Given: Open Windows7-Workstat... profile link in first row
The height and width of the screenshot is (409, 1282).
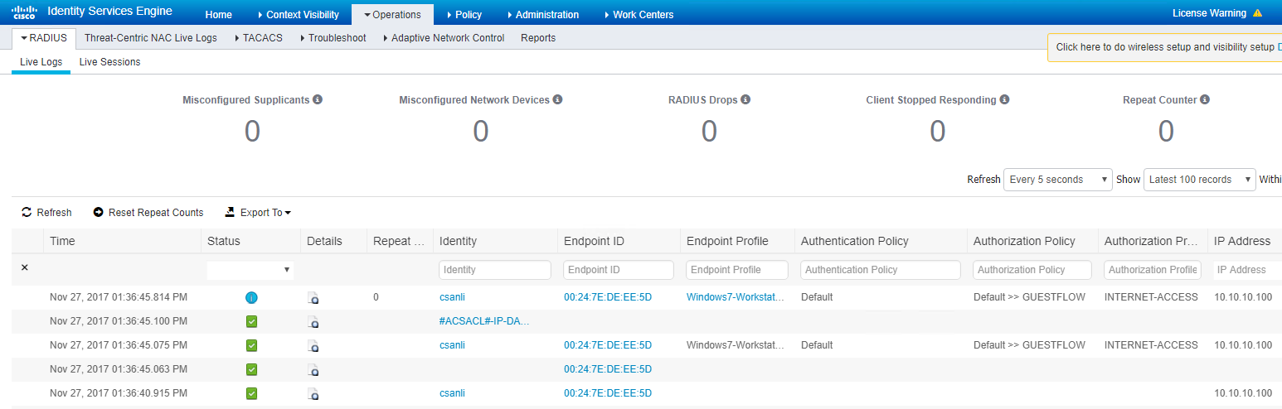Looking at the screenshot, I should click(x=736, y=297).
